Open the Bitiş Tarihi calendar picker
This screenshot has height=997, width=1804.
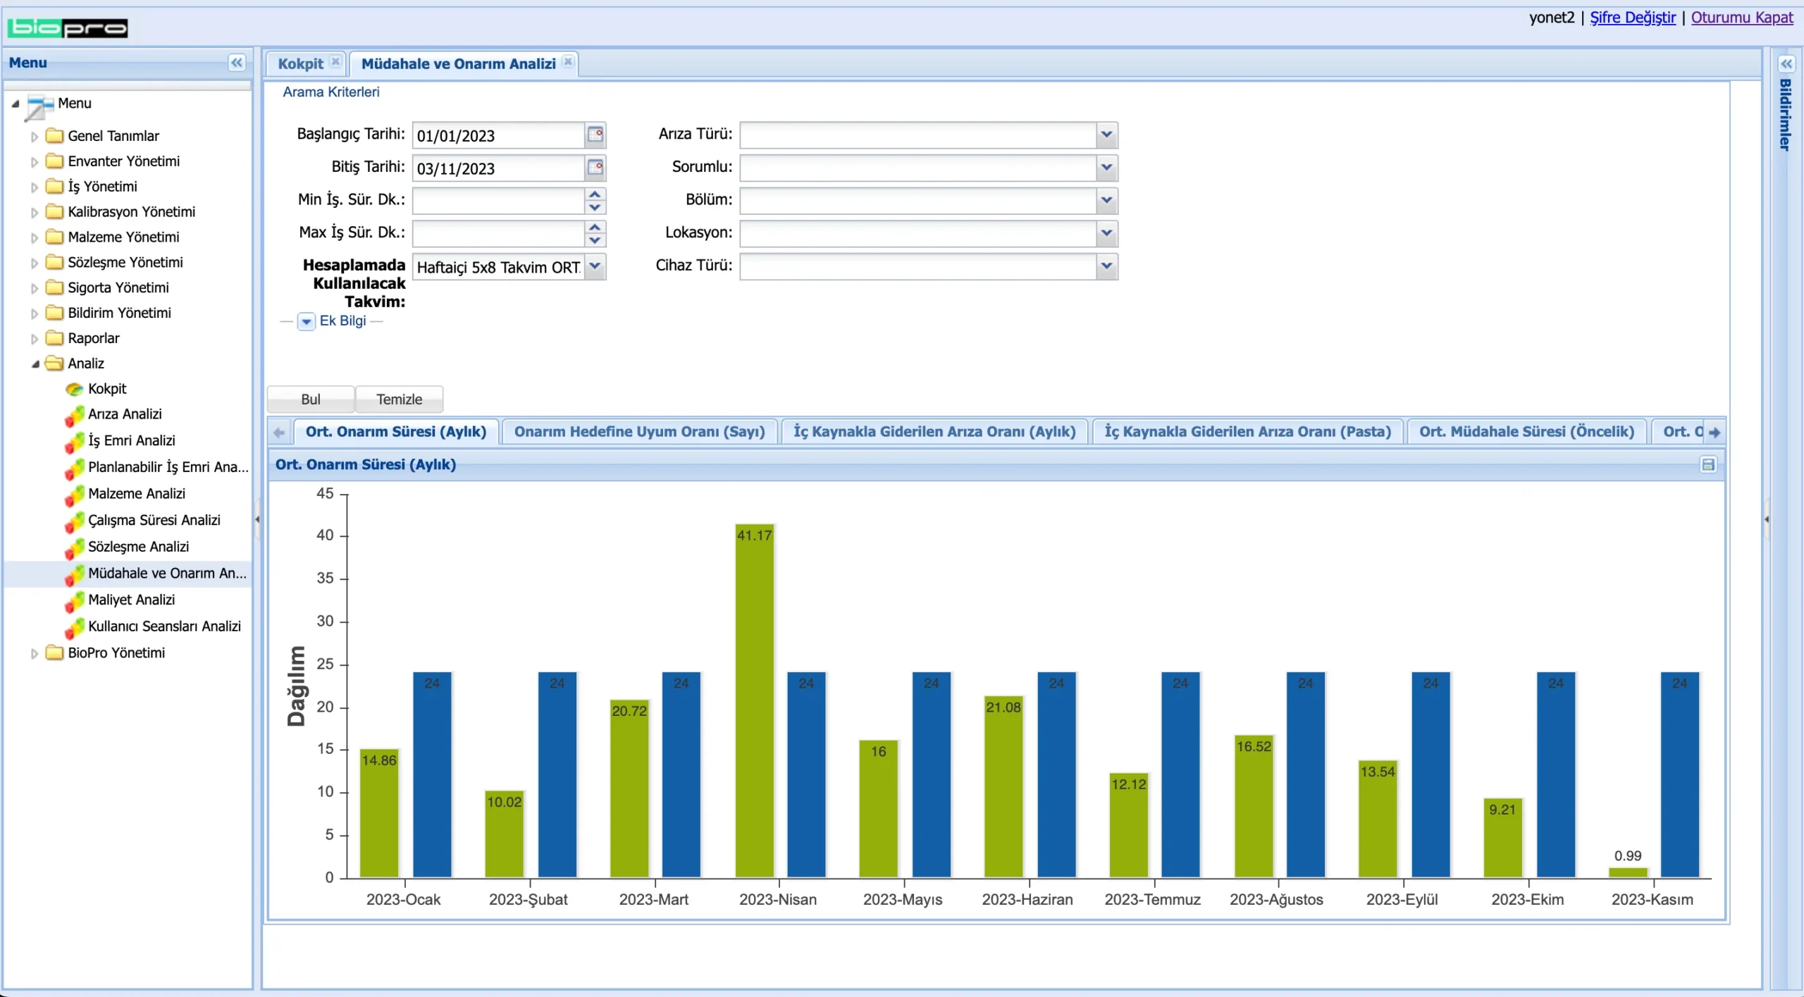click(595, 168)
